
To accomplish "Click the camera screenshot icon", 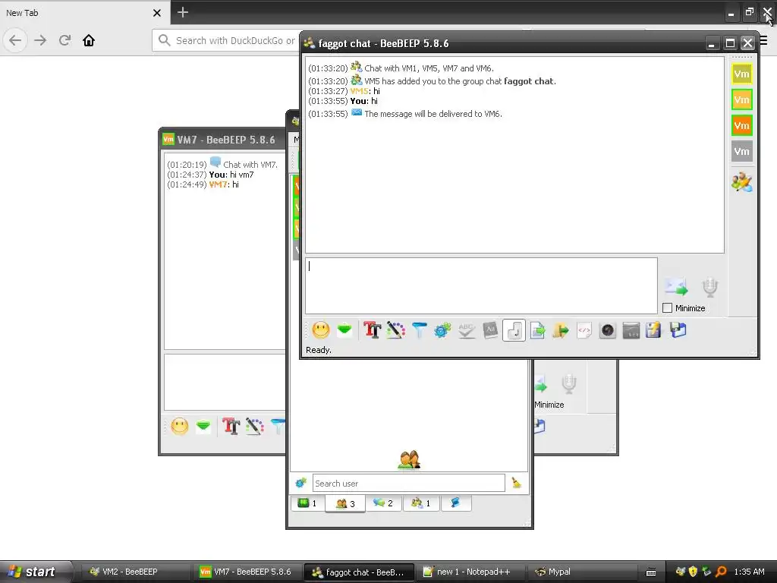I will click(608, 331).
